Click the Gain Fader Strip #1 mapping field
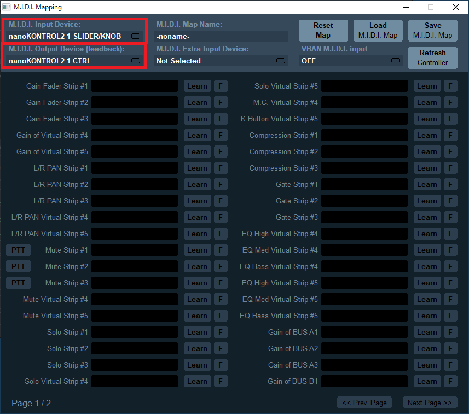The height and width of the screenshot is (414, 469). pos(135,86)
